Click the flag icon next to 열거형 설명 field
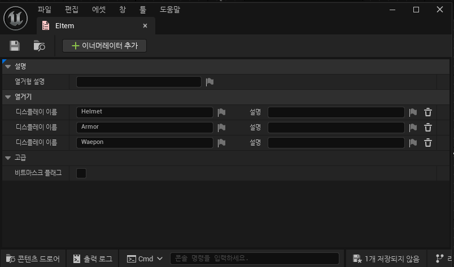This screenshot has width=454, height=267. click(x=209, y=82)
